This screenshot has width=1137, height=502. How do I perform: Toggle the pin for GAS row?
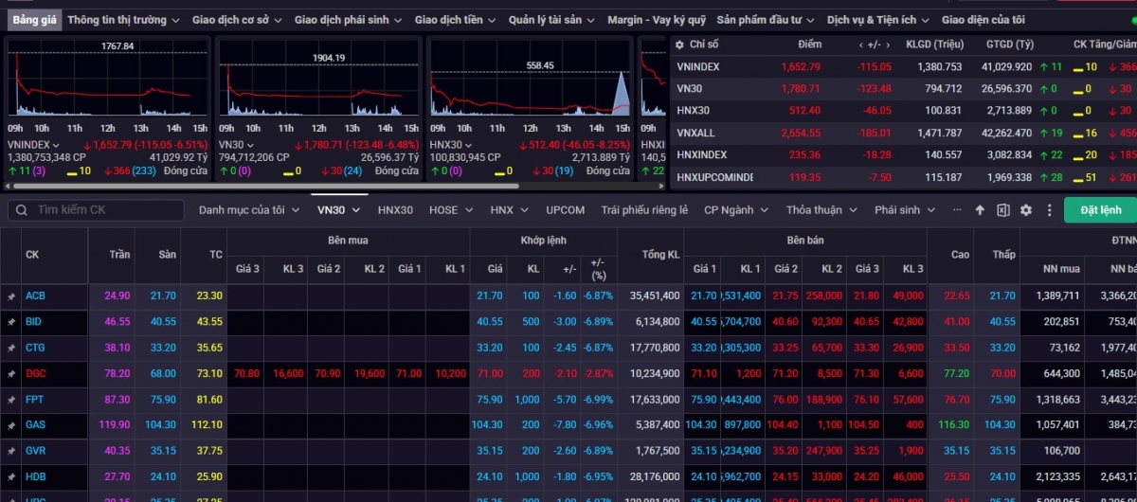(x=11, y=425)
